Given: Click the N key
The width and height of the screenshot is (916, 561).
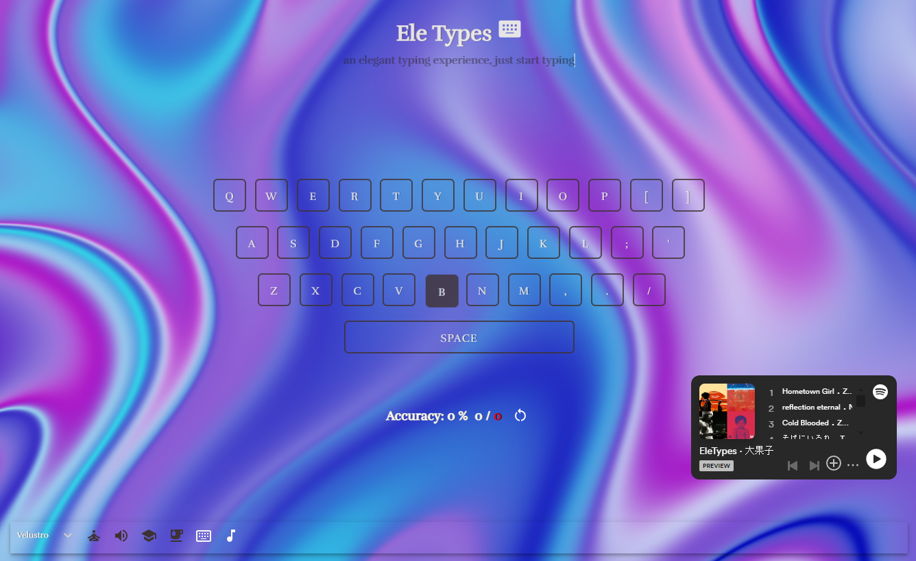Looking at the screenshot, I should click(x=482, y=290).
